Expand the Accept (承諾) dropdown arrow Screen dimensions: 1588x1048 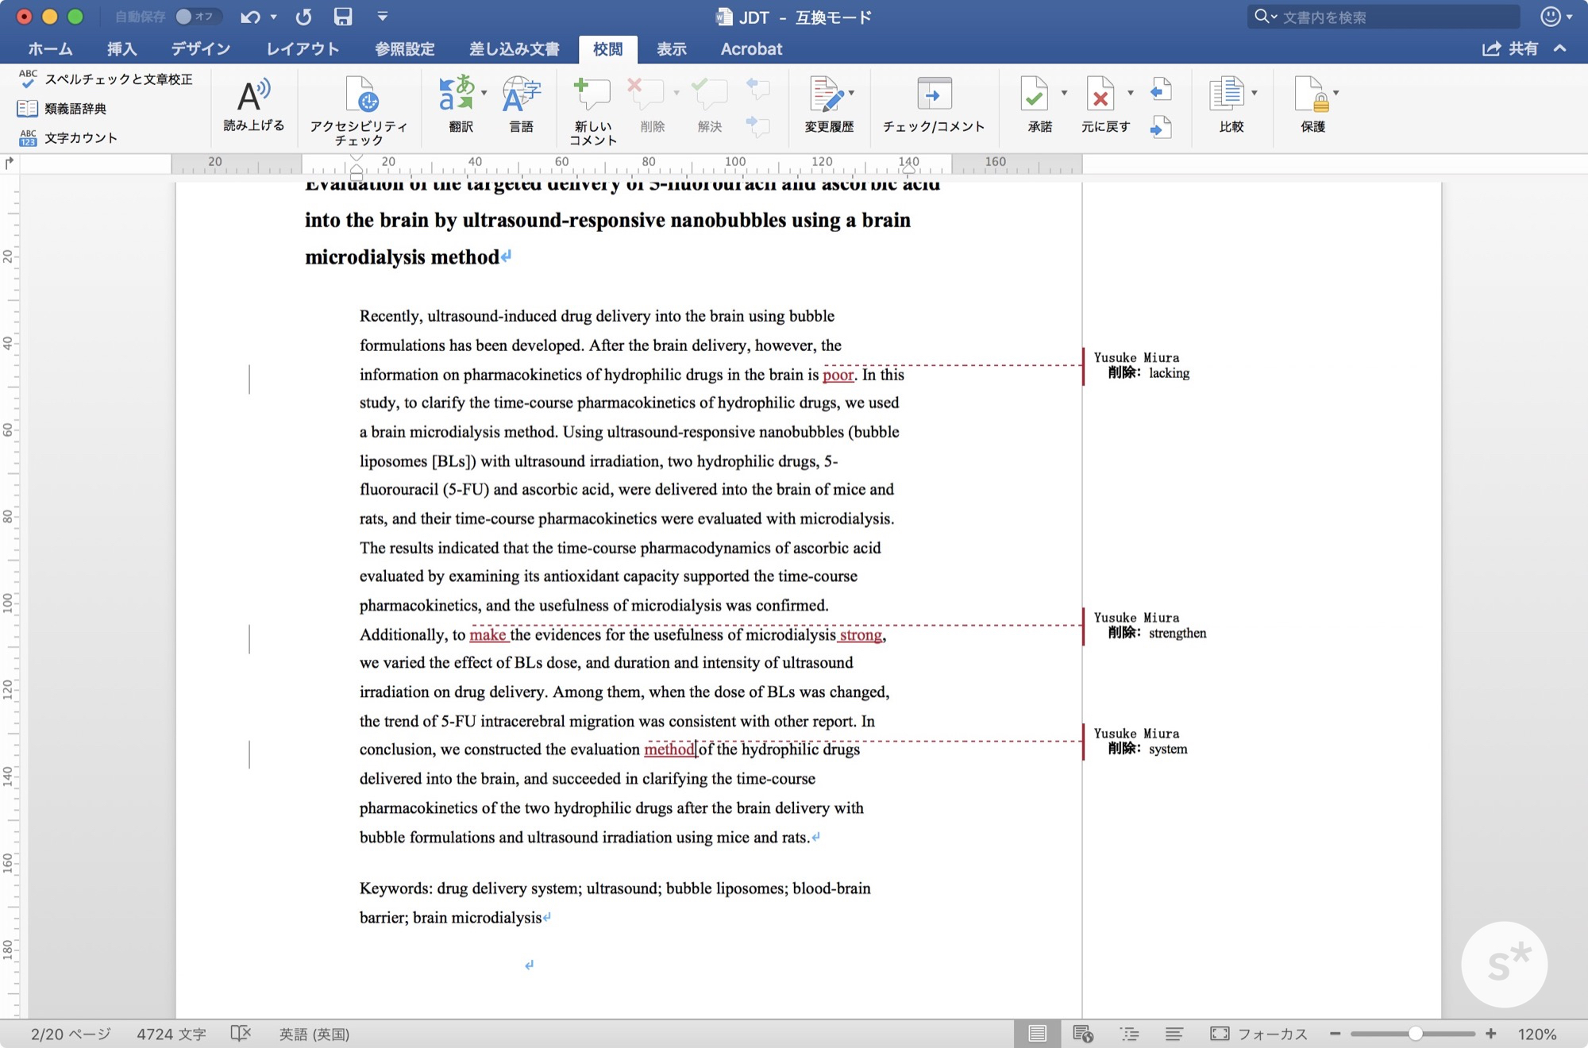tap(1064, 93)
